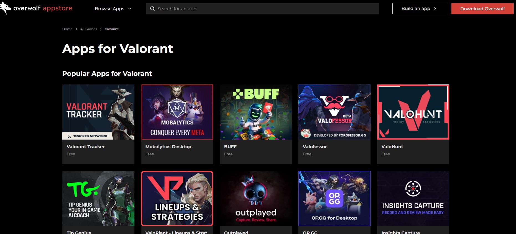
Task: Click the Free label under Valofessor
Action: (307, 154)
